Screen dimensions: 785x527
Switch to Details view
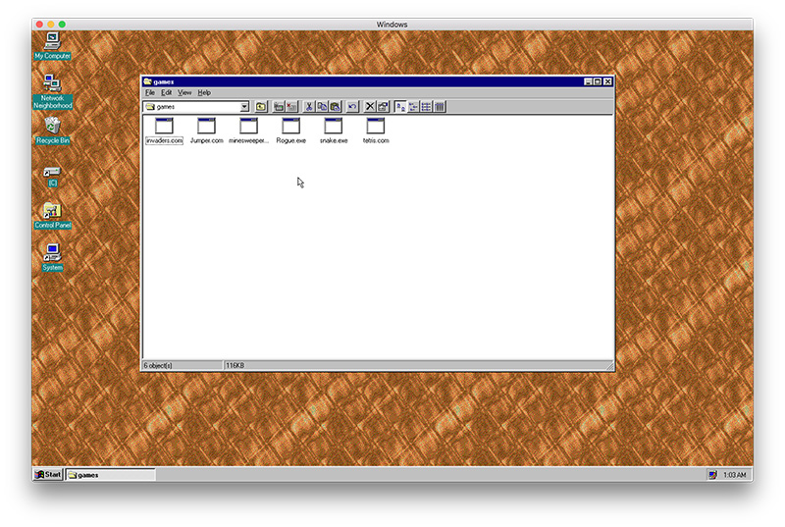pos(439,107)
